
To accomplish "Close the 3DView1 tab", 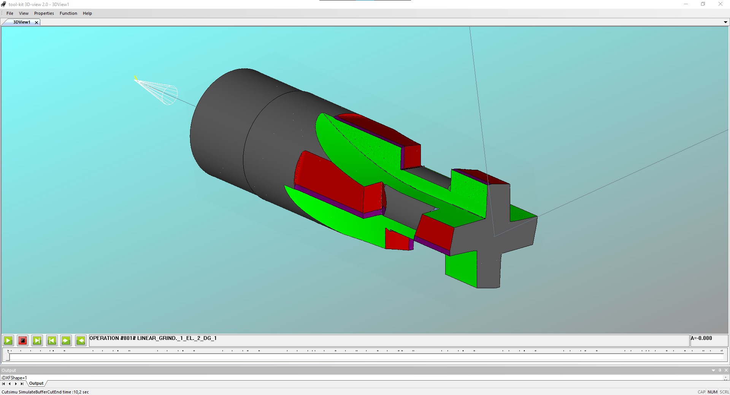I will (x=36, y=22).
